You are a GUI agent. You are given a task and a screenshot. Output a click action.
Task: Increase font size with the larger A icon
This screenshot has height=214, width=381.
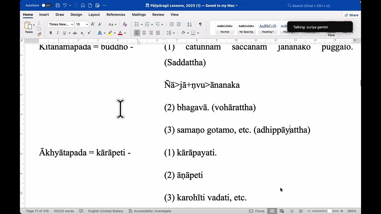click(93, 24)
